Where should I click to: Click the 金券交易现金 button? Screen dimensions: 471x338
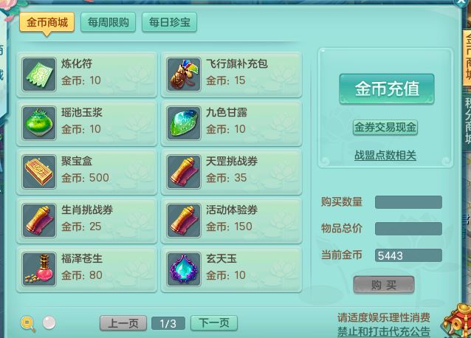coord(385,127)
